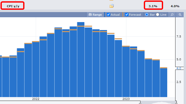Viewport: 186px width, 104px height.
Task: Toggle the Actual checkbox off
Action: click(109, 15)
